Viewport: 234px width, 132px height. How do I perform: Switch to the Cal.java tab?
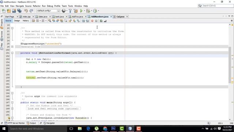coord(120,16)
